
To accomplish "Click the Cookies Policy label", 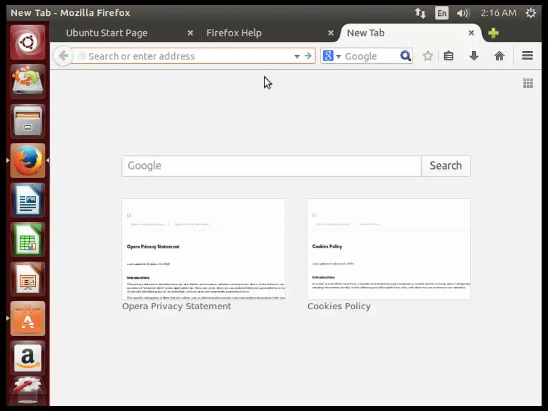I will (x=339, y=306).
